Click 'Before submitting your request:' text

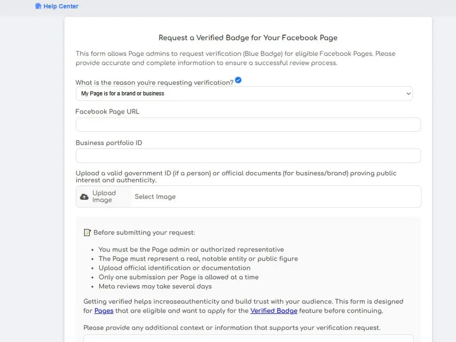coord(144,233)
